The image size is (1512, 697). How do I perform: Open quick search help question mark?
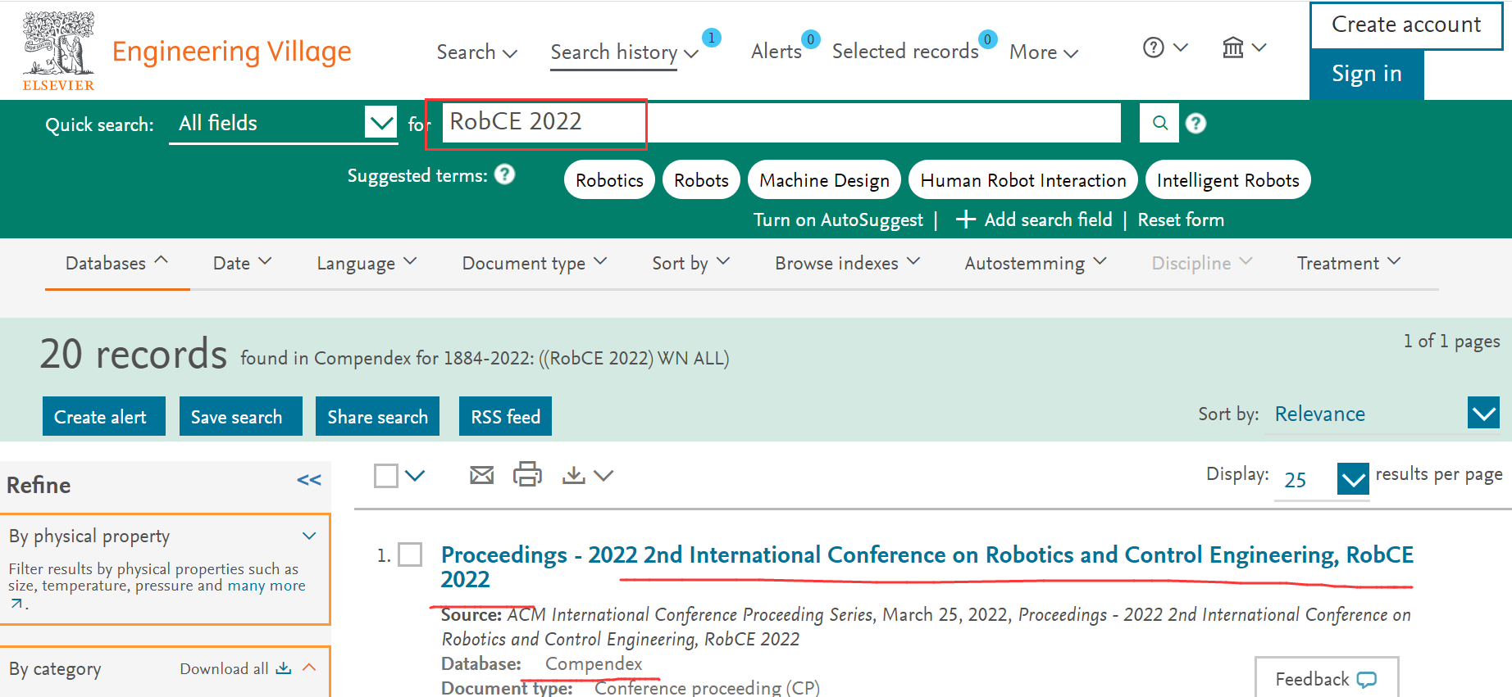[1196, 123]
